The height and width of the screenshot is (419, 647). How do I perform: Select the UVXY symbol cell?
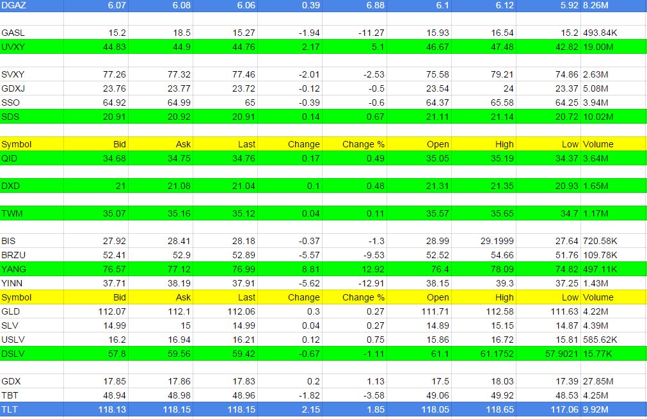32,47
